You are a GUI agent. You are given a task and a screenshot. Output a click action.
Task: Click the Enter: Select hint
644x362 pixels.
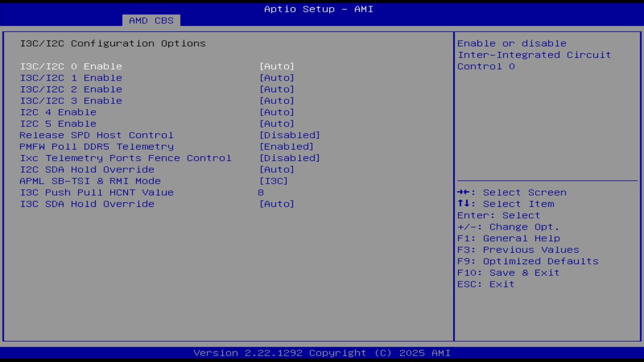point(499,216)
